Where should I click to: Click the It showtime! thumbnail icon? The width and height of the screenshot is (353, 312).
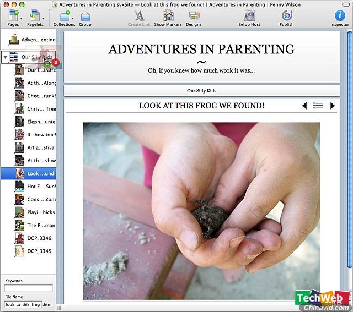pyautogui.click(x=20, y=135)
